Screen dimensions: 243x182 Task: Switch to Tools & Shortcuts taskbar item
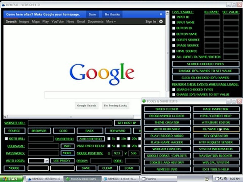pos(82,179)
